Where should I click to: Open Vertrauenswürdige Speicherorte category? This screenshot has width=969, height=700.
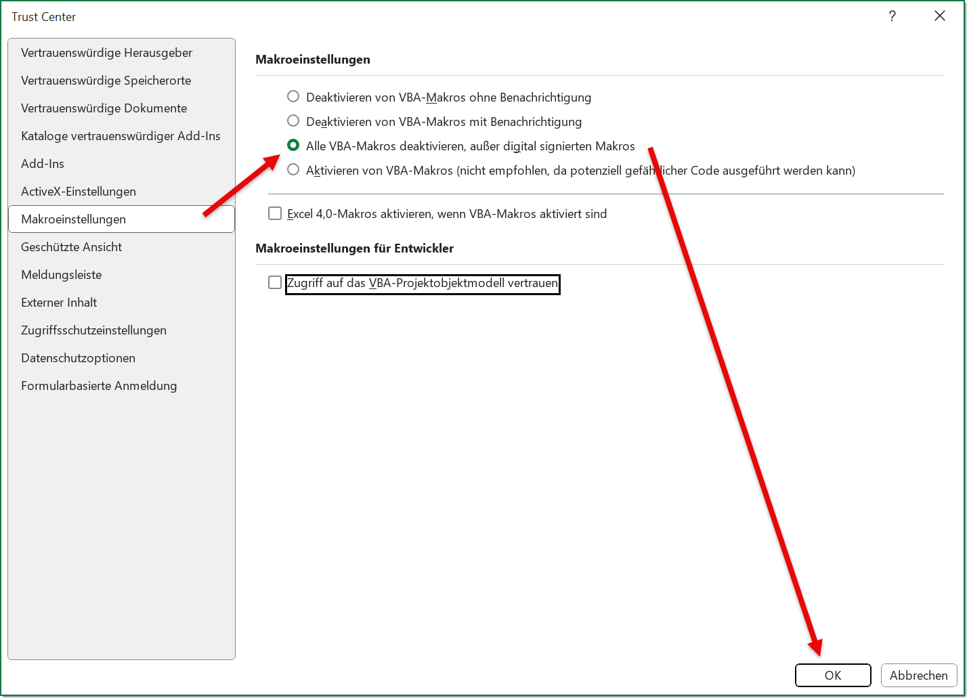[x=106, y=81]
